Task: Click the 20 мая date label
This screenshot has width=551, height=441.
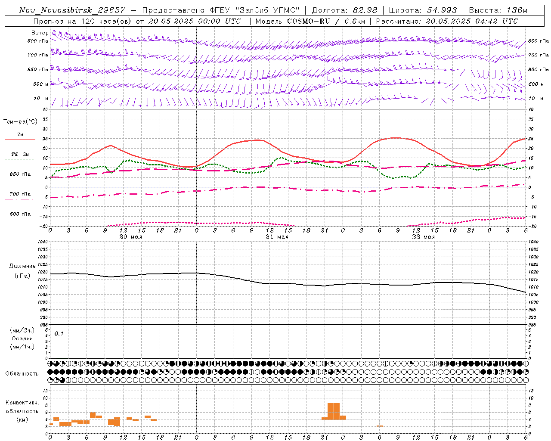Action: [130, 237]
